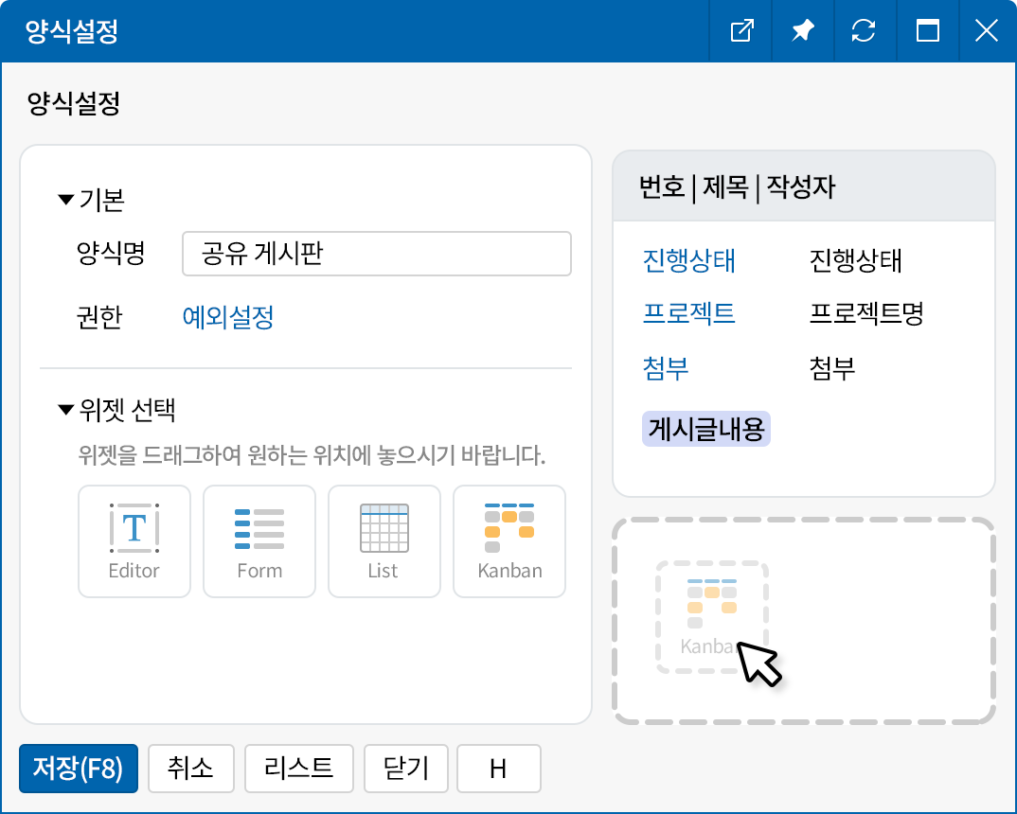Select the Form widget
The image size is (1017, 814).
(259, 541)
